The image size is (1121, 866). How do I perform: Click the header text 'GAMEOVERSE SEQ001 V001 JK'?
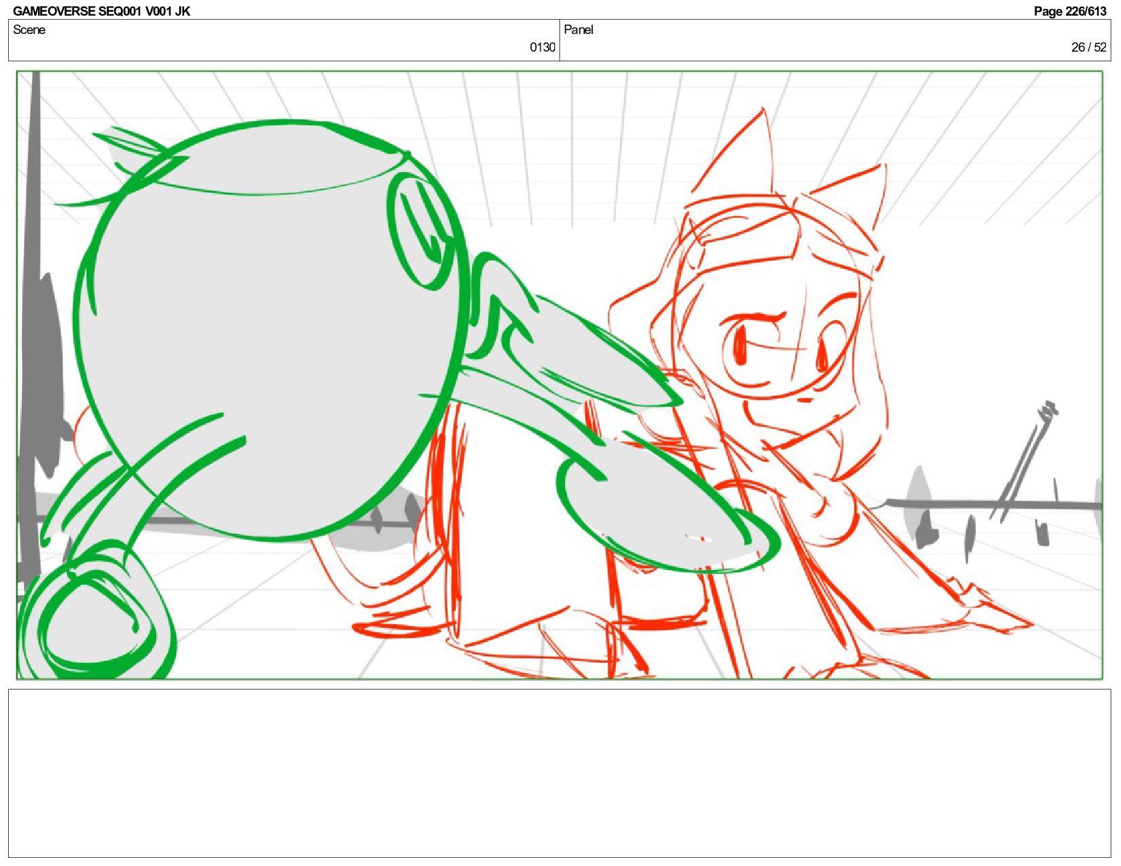click(101, 11)
